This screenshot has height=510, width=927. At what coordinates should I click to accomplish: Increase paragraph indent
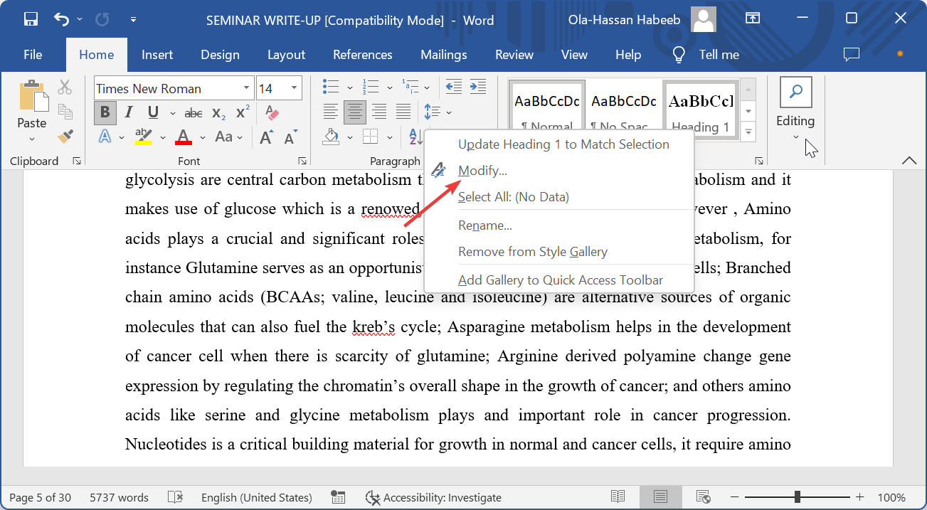[x=478, y=87]
